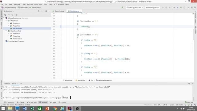Open OBS Studio from the Windows taskbar
Screen dimensions: 197x111
click(77, 109)
